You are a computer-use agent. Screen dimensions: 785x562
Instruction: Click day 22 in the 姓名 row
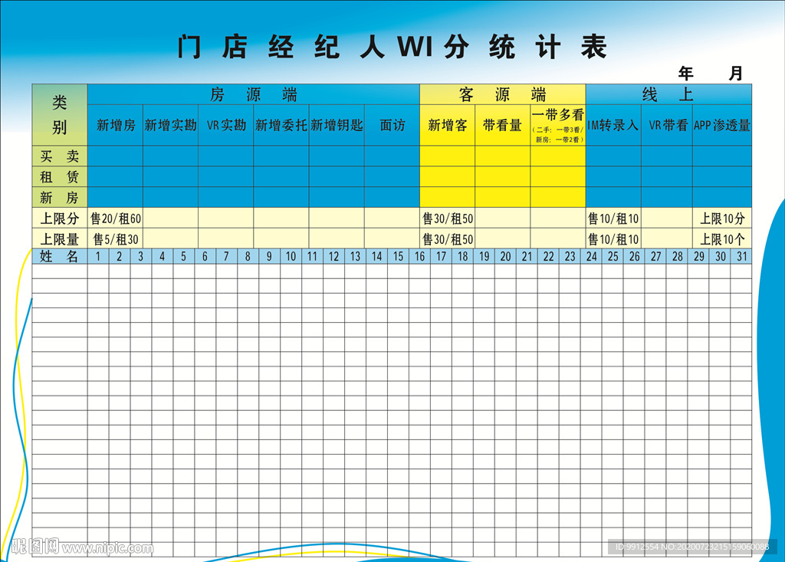(x=549, y=256)
